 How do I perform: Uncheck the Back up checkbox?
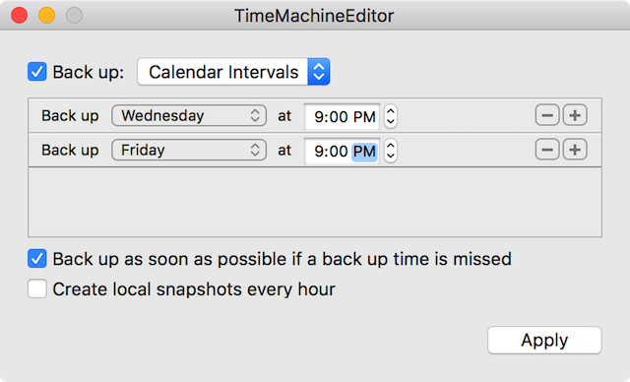click(x=37, y=72)
